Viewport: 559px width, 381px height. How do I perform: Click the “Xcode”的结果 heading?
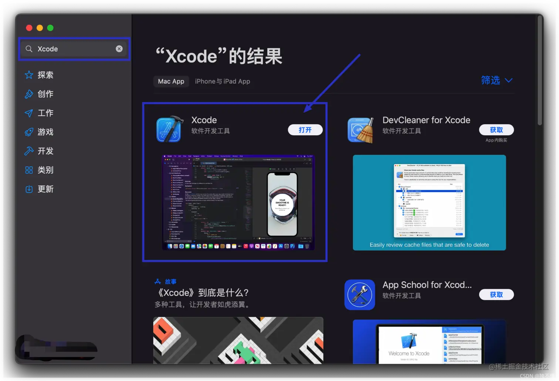pos(219,56)
